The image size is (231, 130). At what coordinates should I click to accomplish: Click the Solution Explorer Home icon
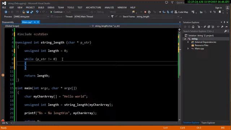click(193, 27)
